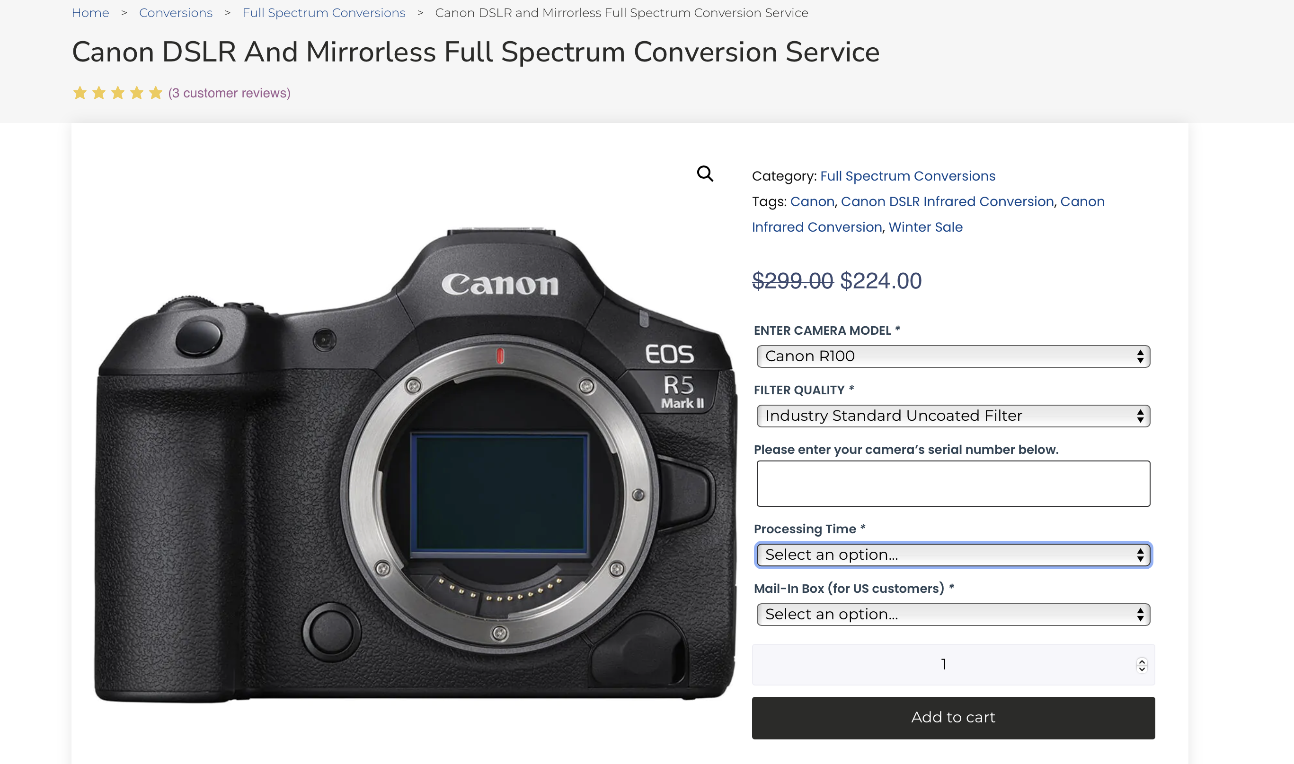Open the Full Spectrum Conversions breadcrumb
This screenshot has height=764, width=1294.
324,12
